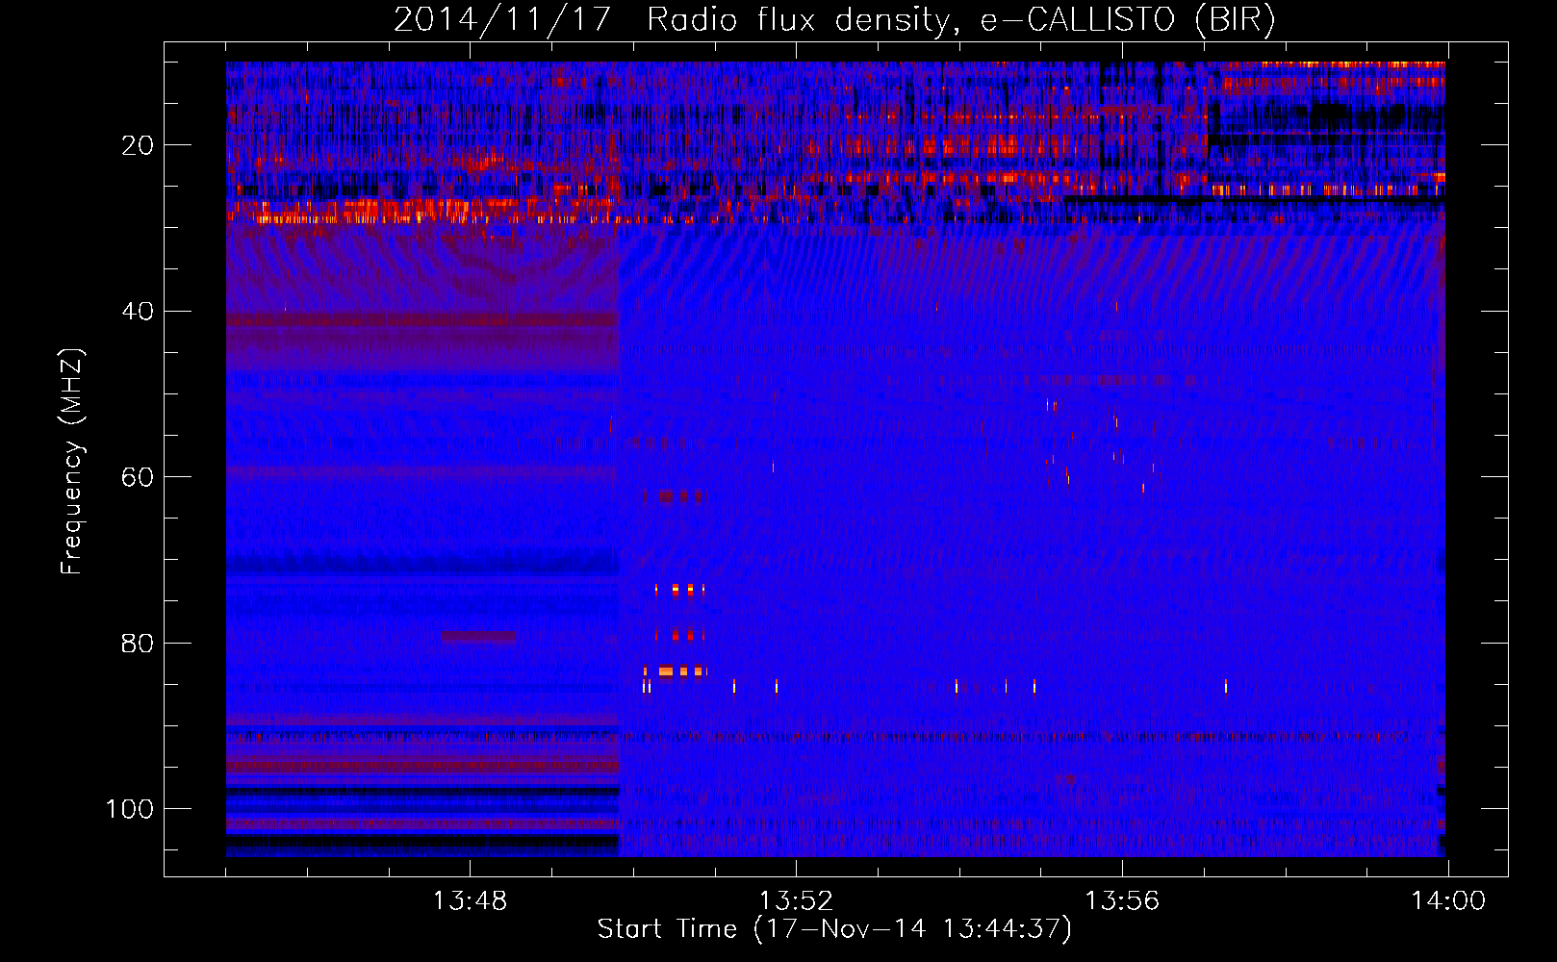The height and width of the screenshot is (962, 1557).
Task: Click the '13:52' time tick label
Action: coord(796,901)
